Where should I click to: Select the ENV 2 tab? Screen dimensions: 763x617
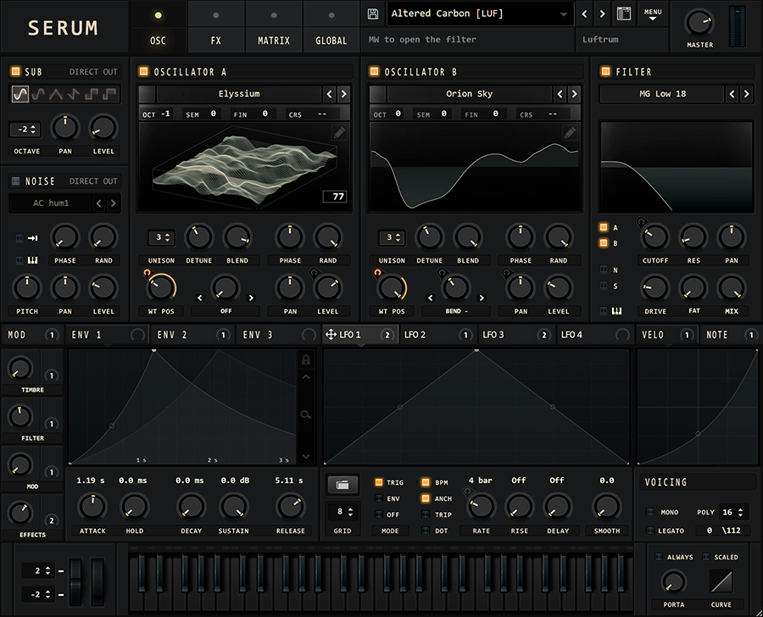pyautogui.click(x=192, y=335)
